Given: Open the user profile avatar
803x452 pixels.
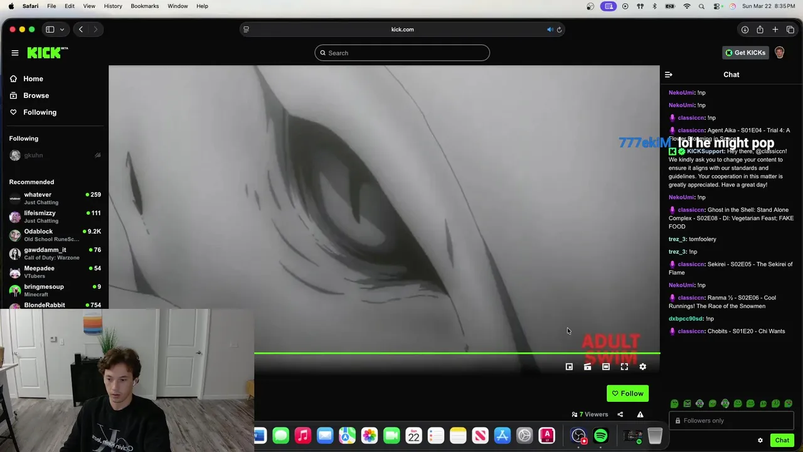Looking at the screenshot, I should pos(779,53).
